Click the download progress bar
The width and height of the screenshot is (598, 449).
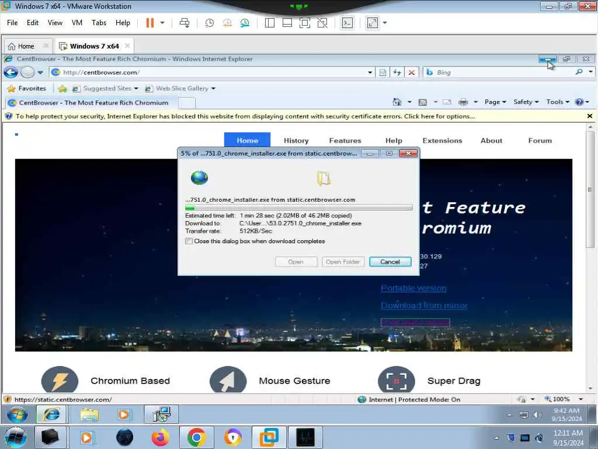point(298,208)
